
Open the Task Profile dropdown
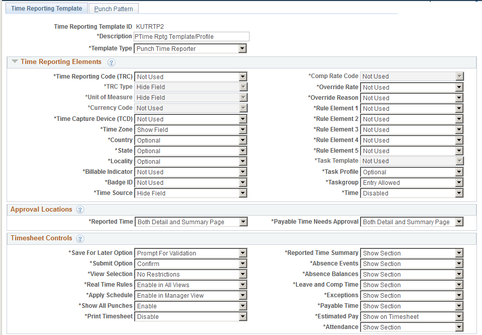459,172
